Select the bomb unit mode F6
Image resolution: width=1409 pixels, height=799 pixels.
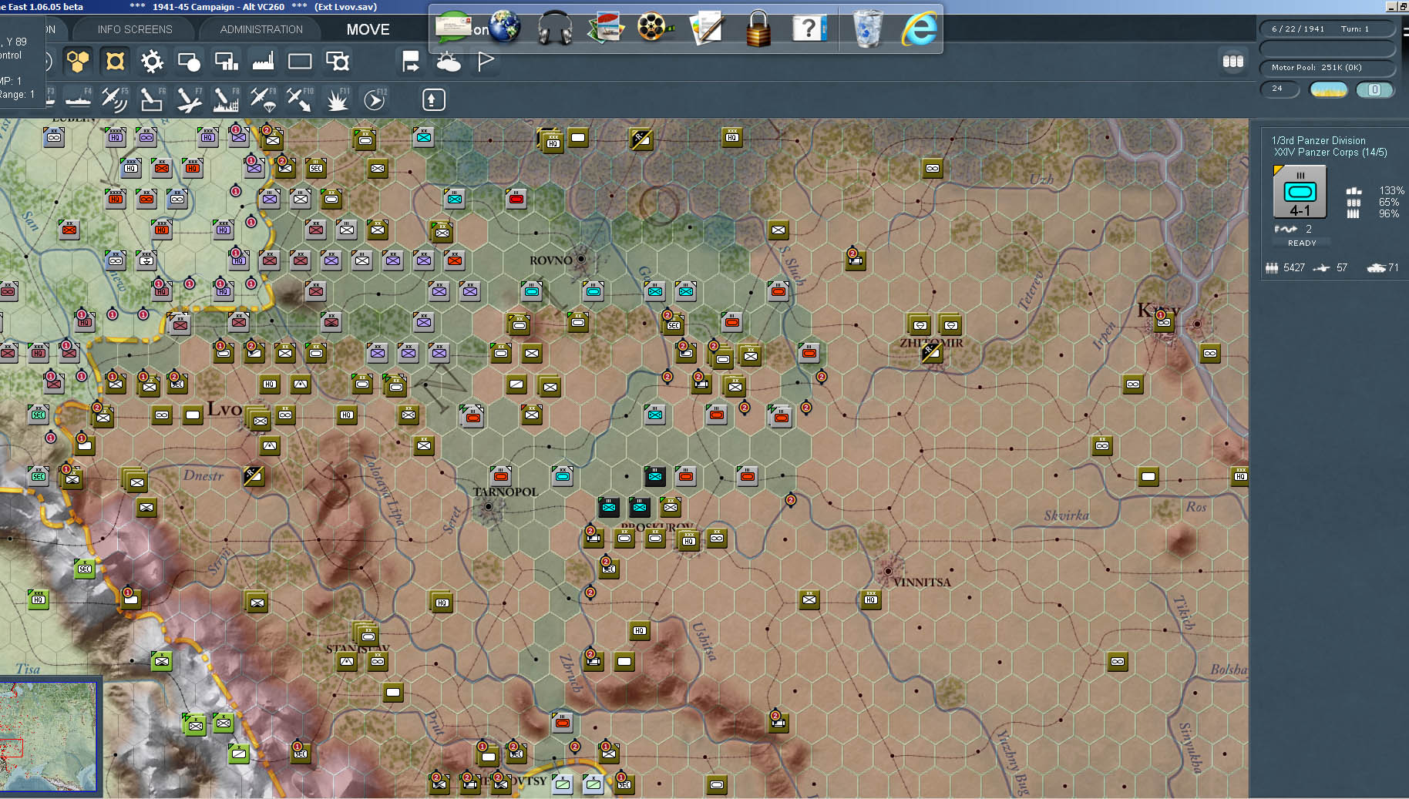[152, 99]
